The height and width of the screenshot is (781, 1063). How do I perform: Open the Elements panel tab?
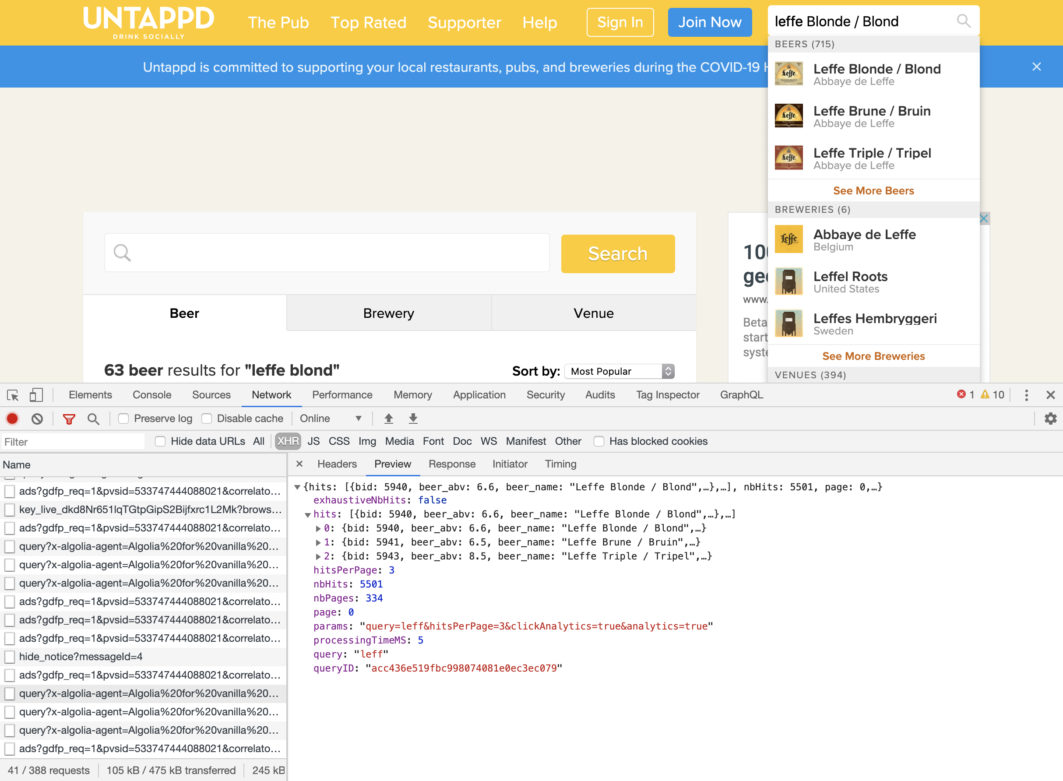[90, 395]
